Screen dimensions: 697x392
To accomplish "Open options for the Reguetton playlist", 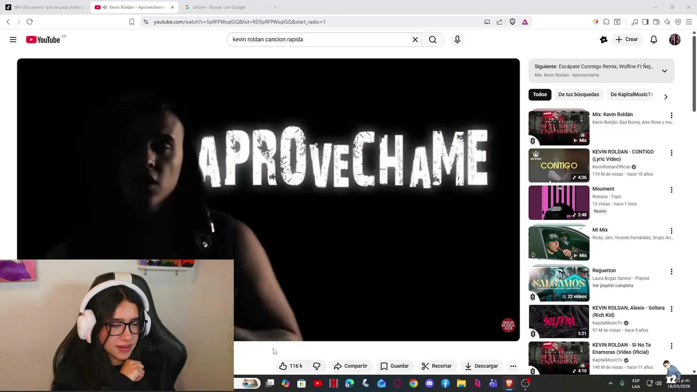I will tap(671, 272).
